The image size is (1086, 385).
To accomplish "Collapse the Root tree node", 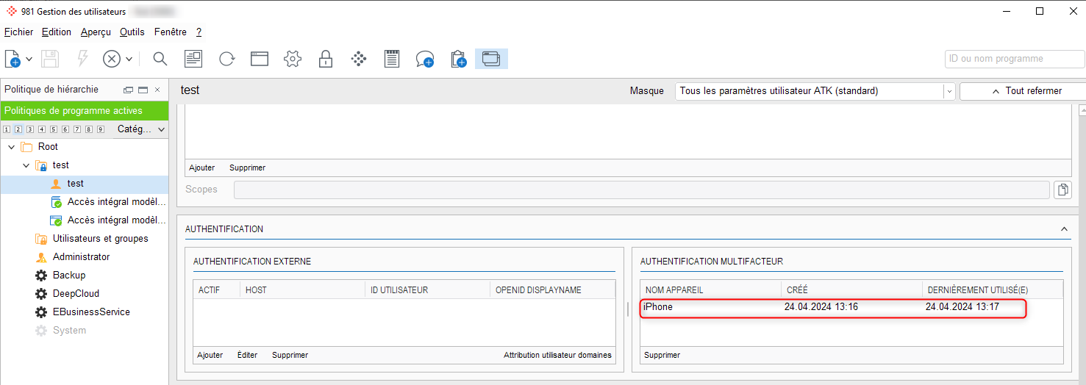I will pos(11,147).
